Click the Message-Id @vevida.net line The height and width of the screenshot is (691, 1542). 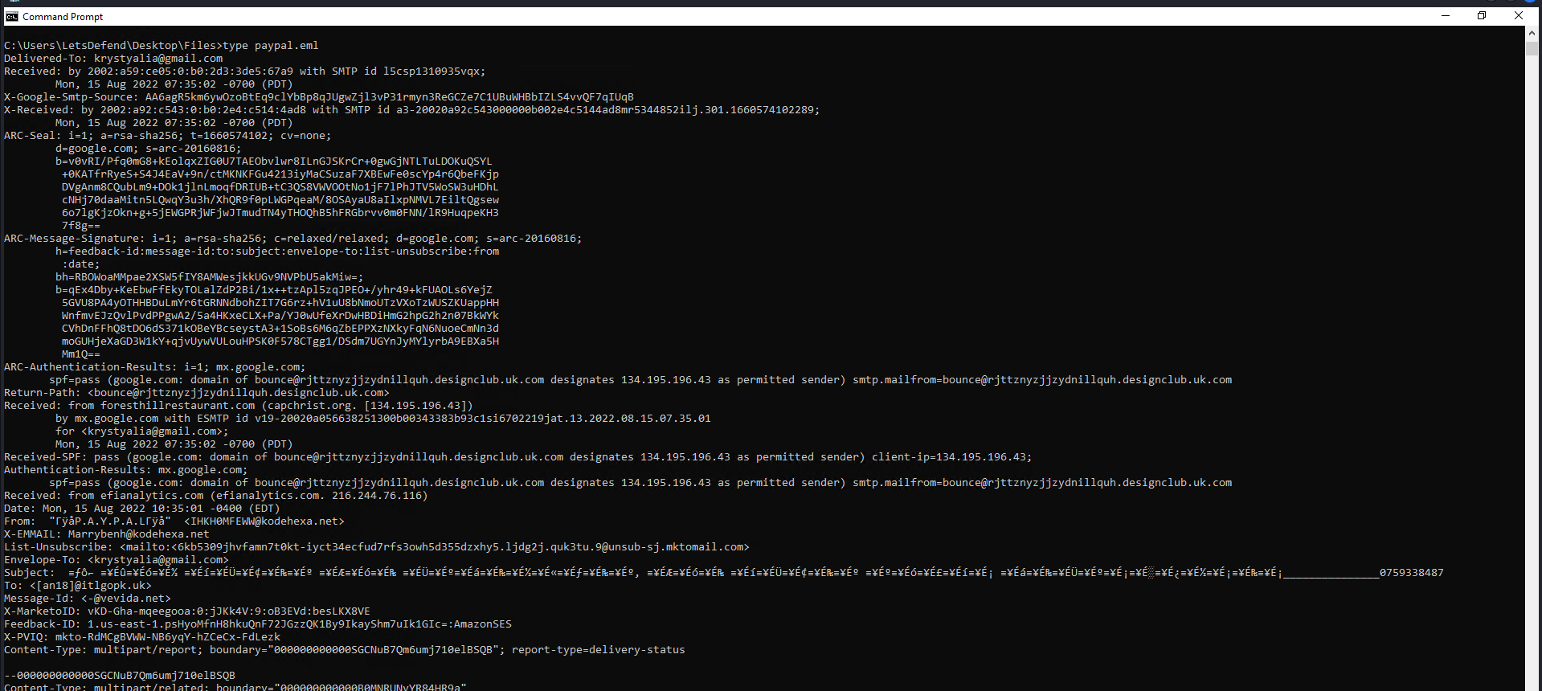88,599
